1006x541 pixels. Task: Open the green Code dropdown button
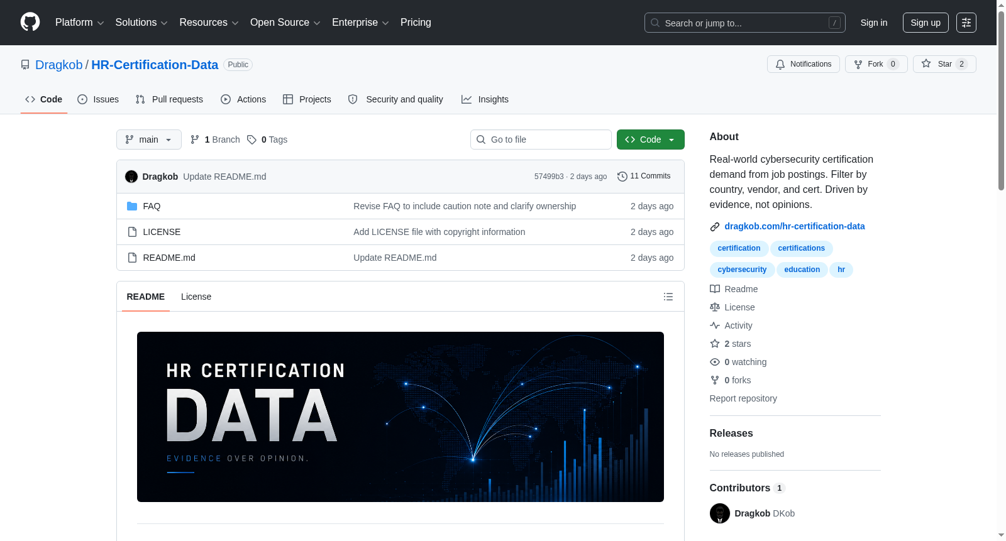click(x=651, y=139)
